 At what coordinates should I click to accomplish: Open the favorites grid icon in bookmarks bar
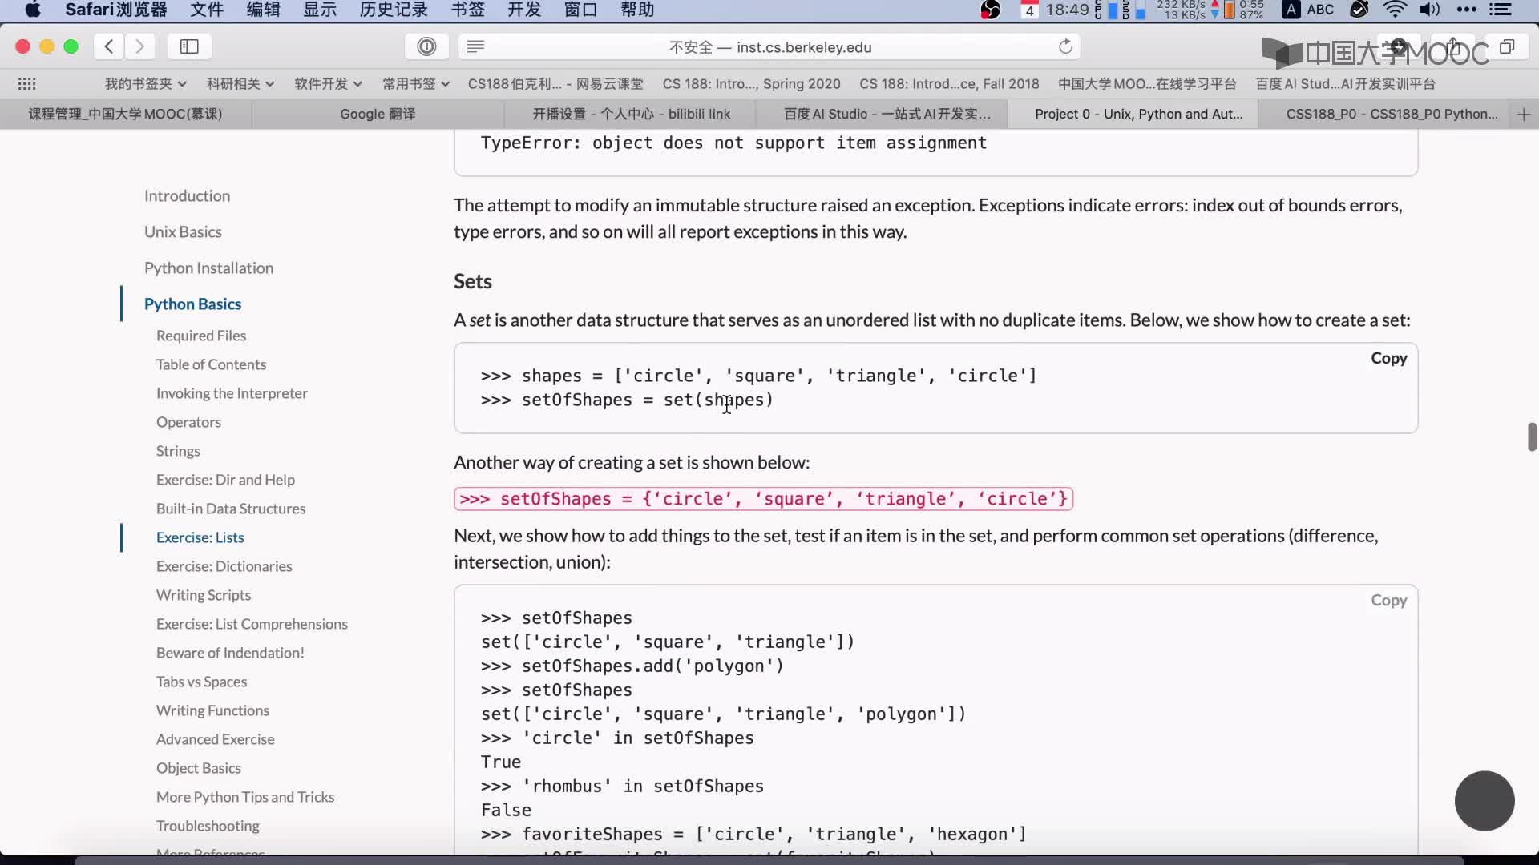coord(26,83)
